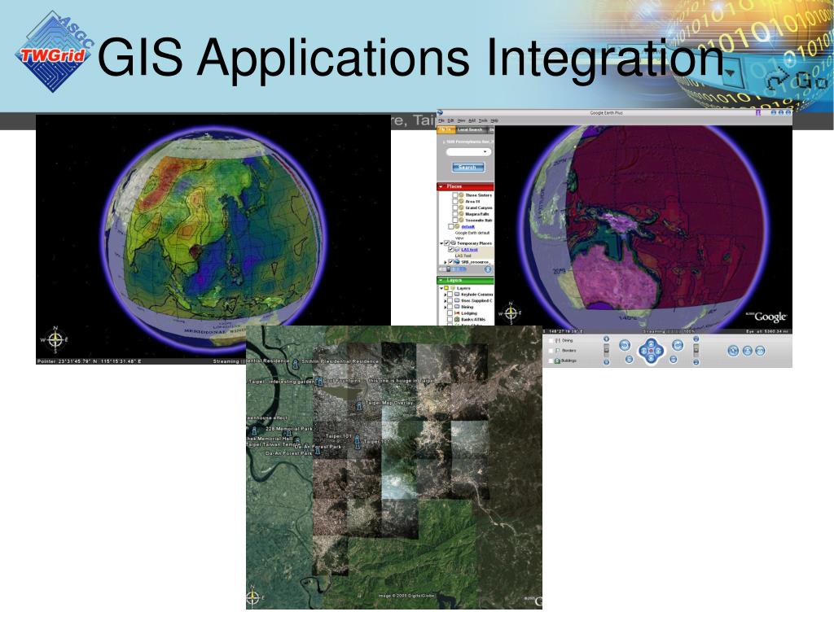834x625 pixels.
Task: Click the TWGrid logo on the slide
Action: [55, 51]
